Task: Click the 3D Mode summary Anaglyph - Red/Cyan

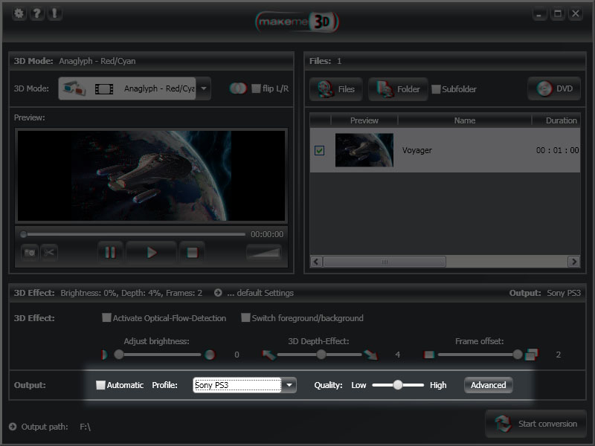Action: (x=97, y=61)
